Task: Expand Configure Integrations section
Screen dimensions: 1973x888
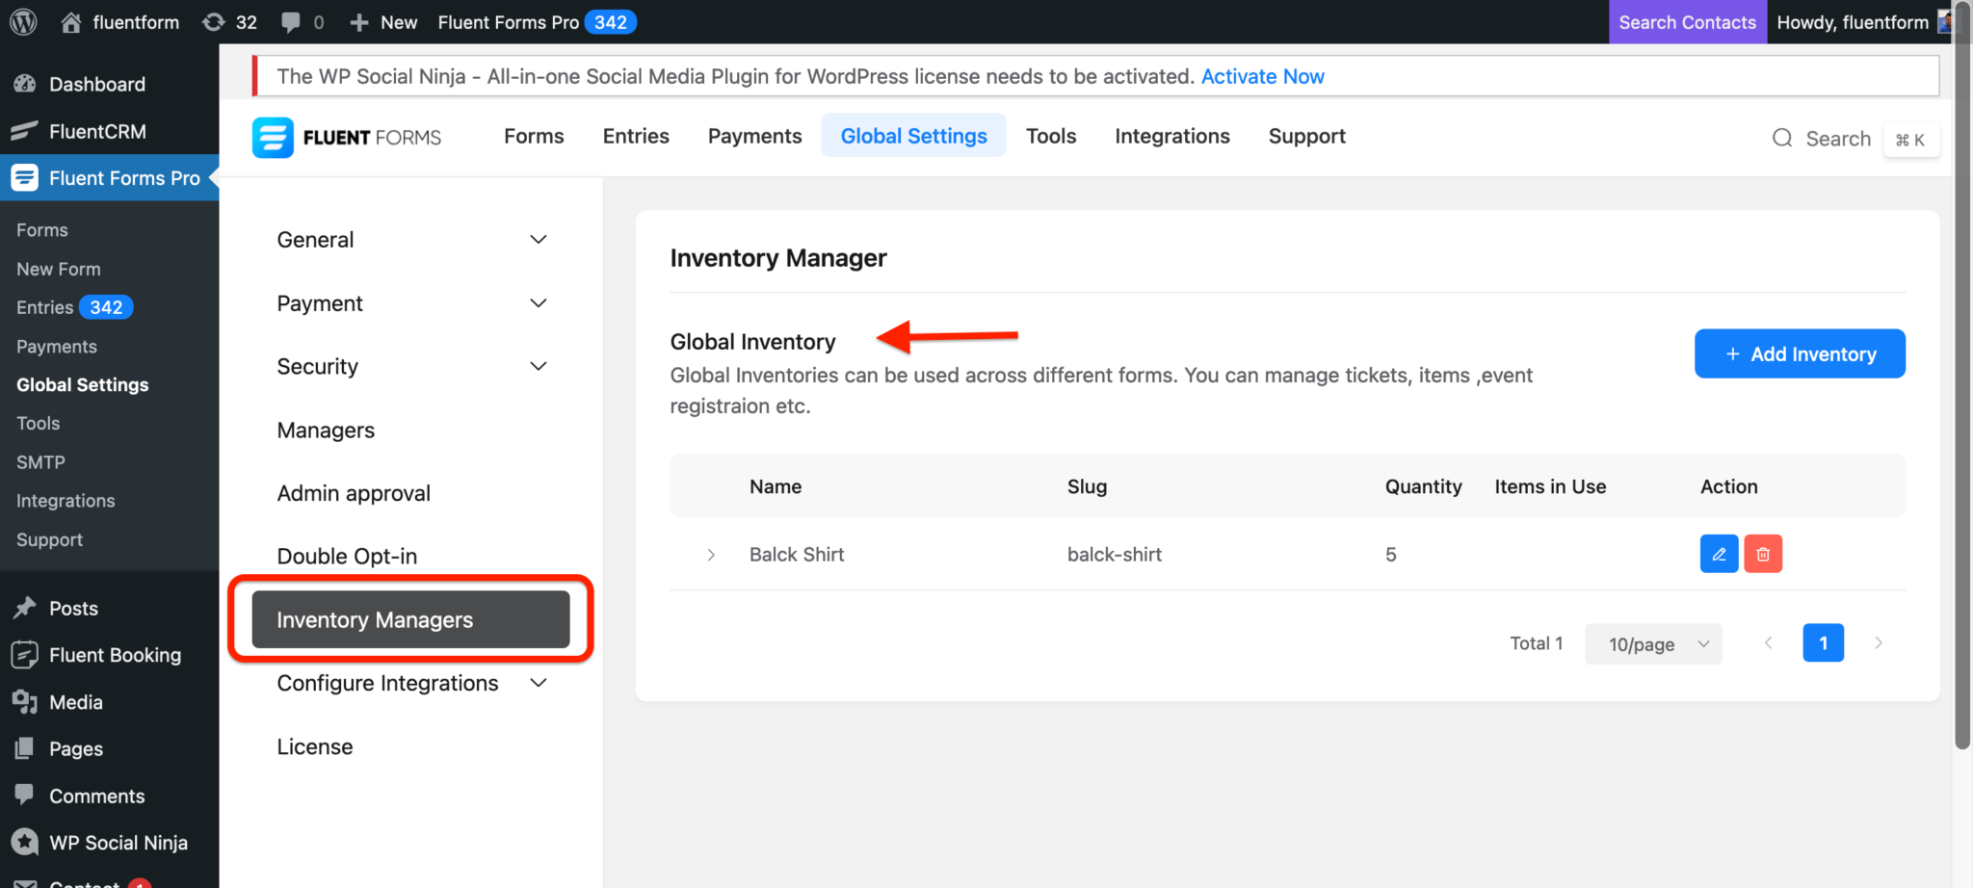Action: pyautogui.click(x=539, y=683)
